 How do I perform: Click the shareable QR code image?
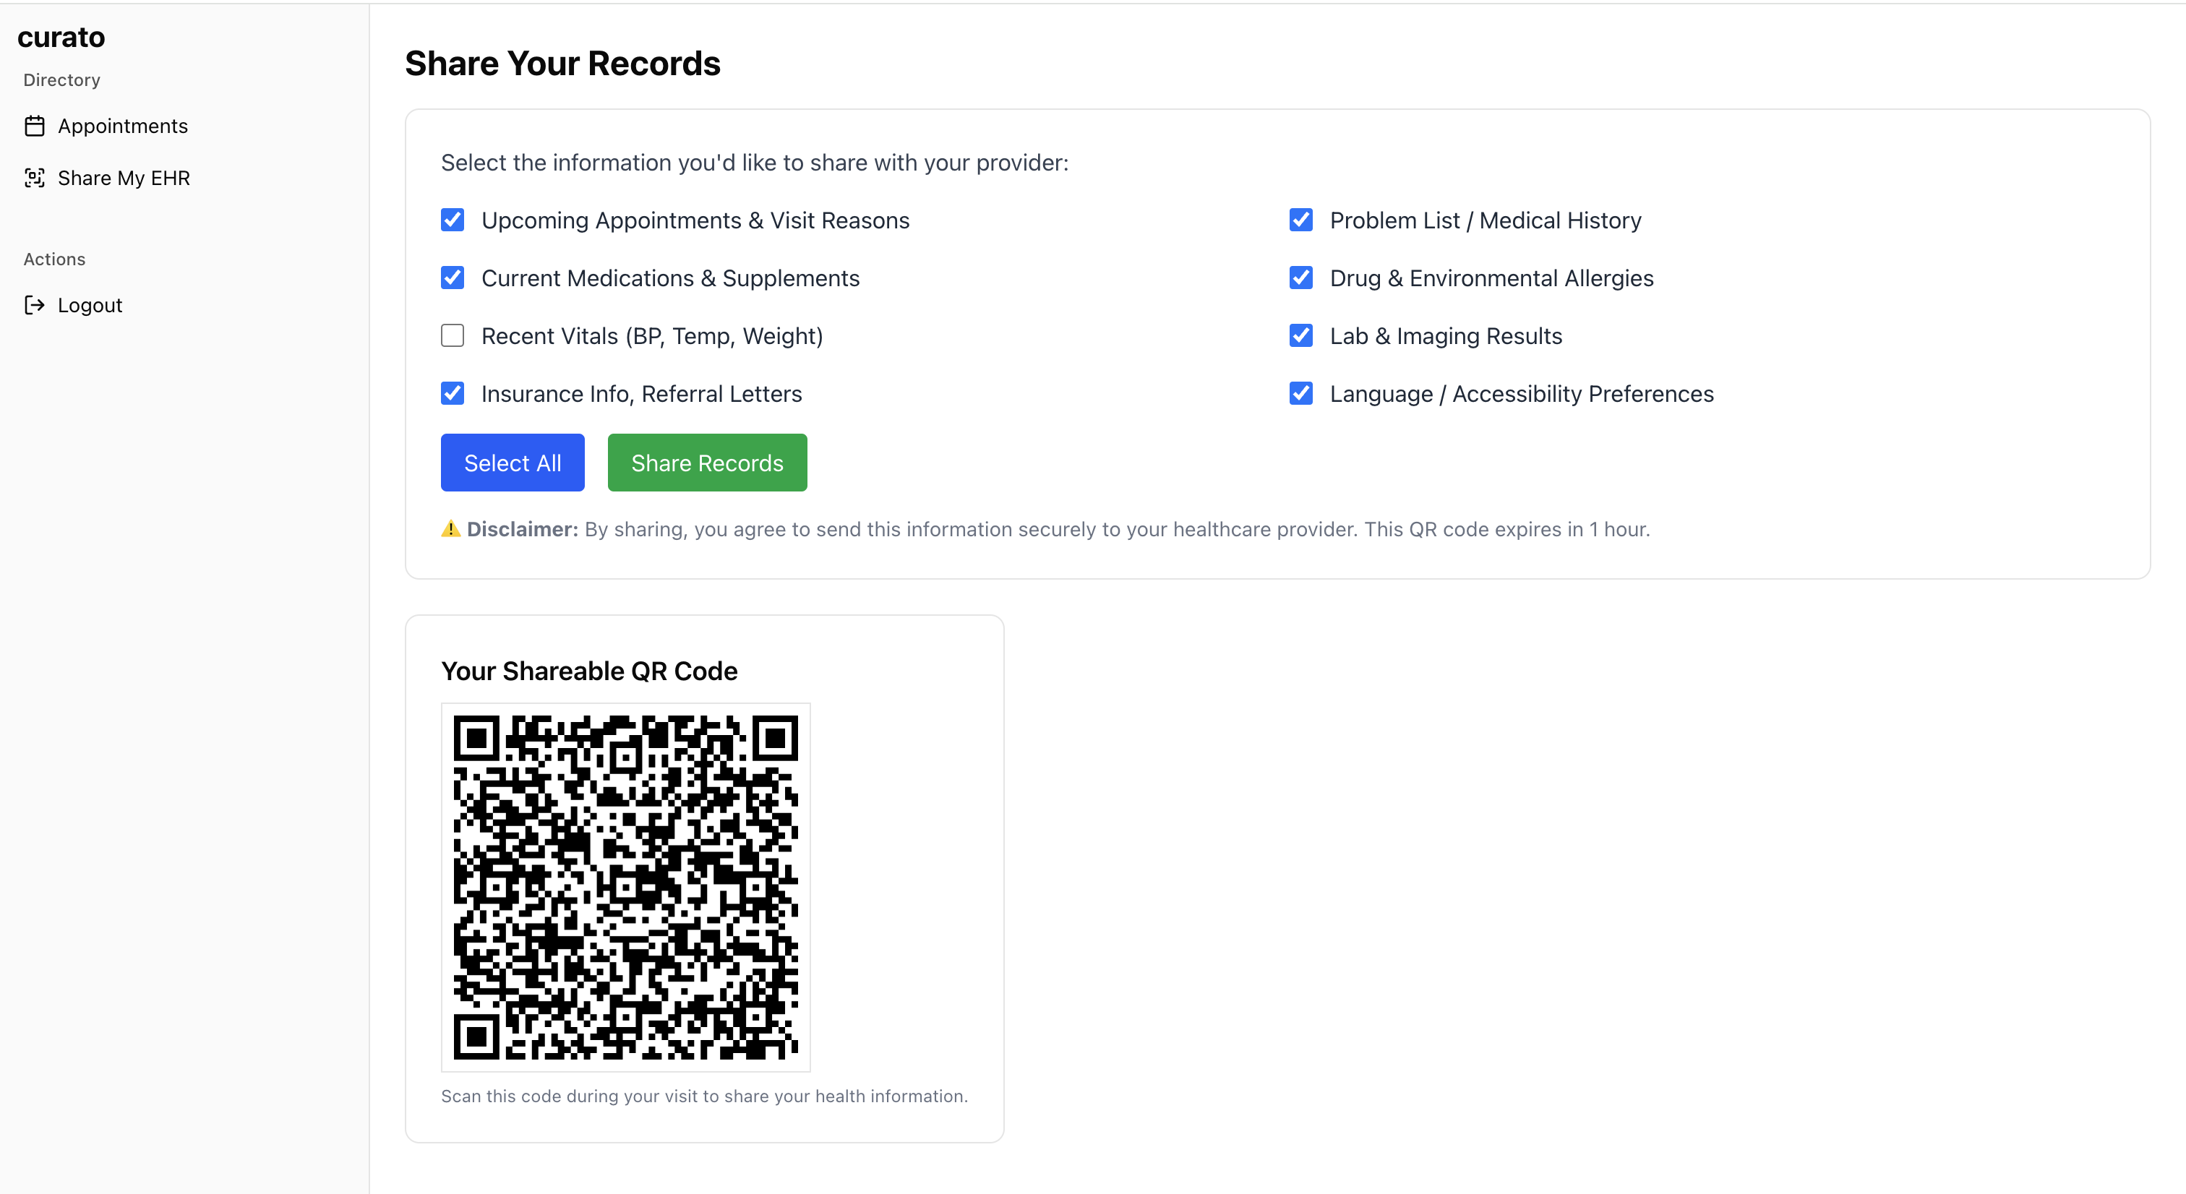pyautogui.click(x=625, y=887)
